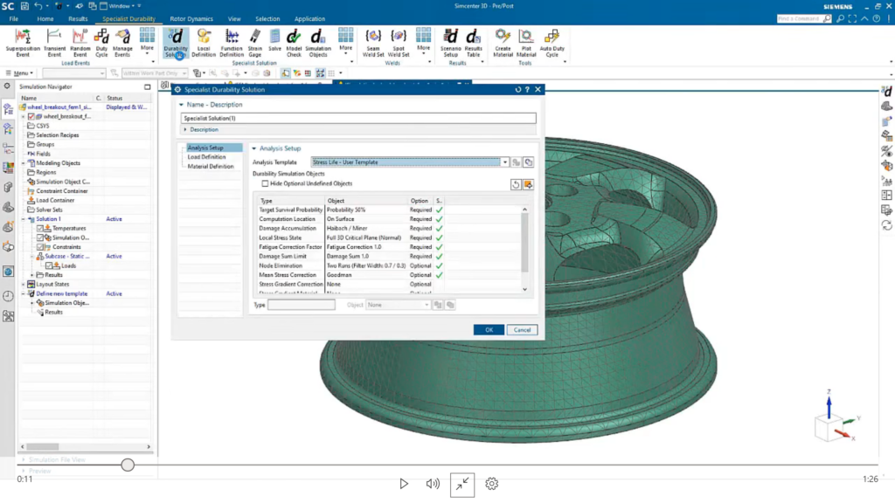This screenshot has width=895, height=503.
Task: Select the Duty Cycle tool
Action: [101, 40]
